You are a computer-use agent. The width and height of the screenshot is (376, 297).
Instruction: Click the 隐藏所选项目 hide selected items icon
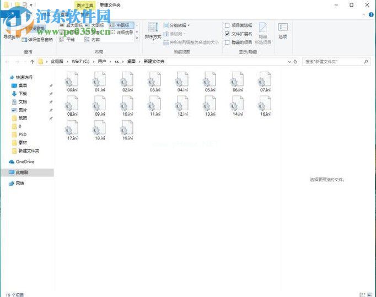click(x=263, y=33)
